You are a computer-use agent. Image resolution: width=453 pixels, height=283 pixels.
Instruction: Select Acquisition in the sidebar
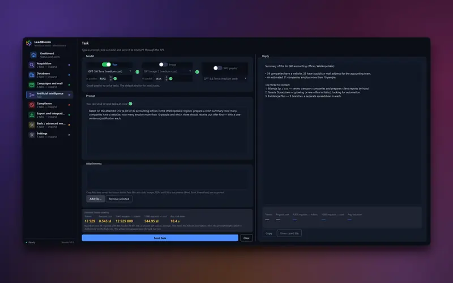click(50, 65)
